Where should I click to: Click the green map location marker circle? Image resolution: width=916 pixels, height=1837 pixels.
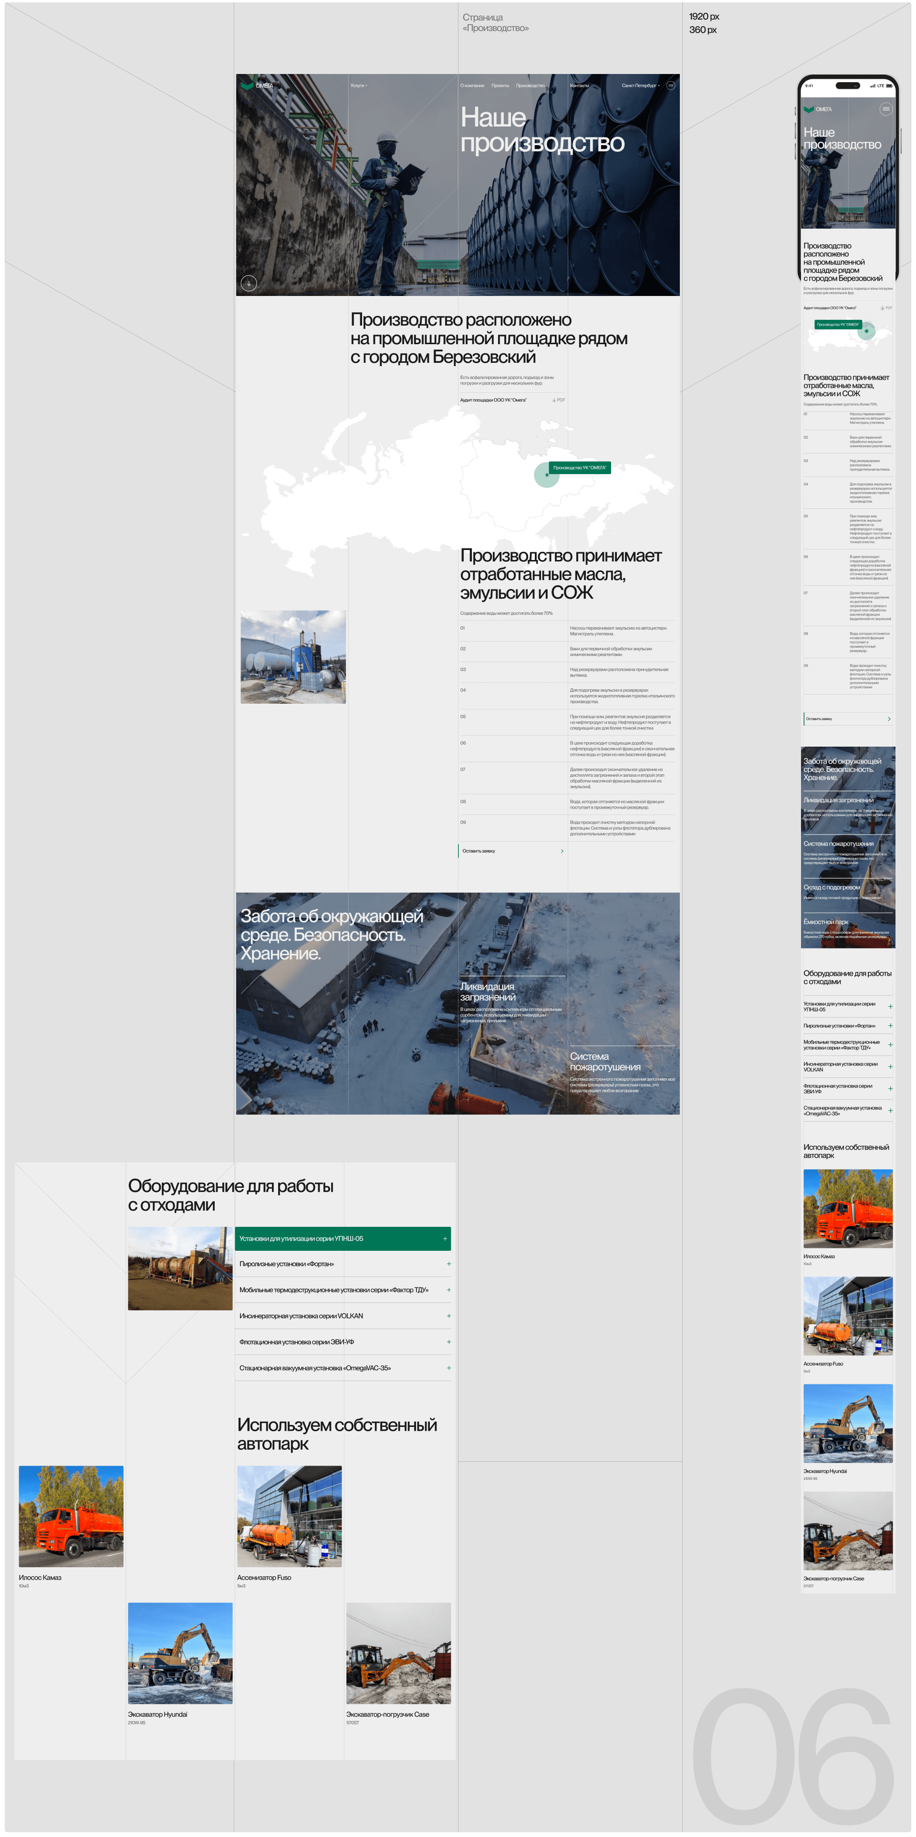pyautogui.click(x=547, y=475)
